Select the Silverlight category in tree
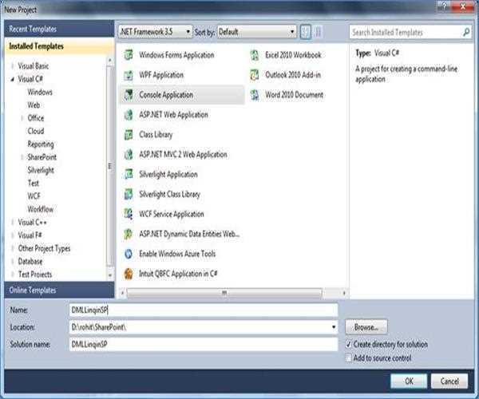The width and height of the screenshot is (479, 399). tap(41, 170)
